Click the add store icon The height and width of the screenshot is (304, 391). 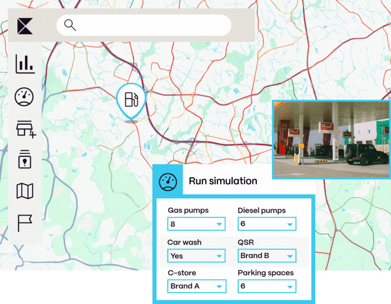click(25, 128)
